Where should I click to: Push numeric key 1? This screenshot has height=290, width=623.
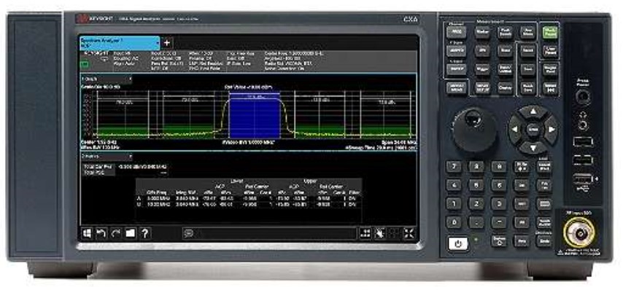454,204
